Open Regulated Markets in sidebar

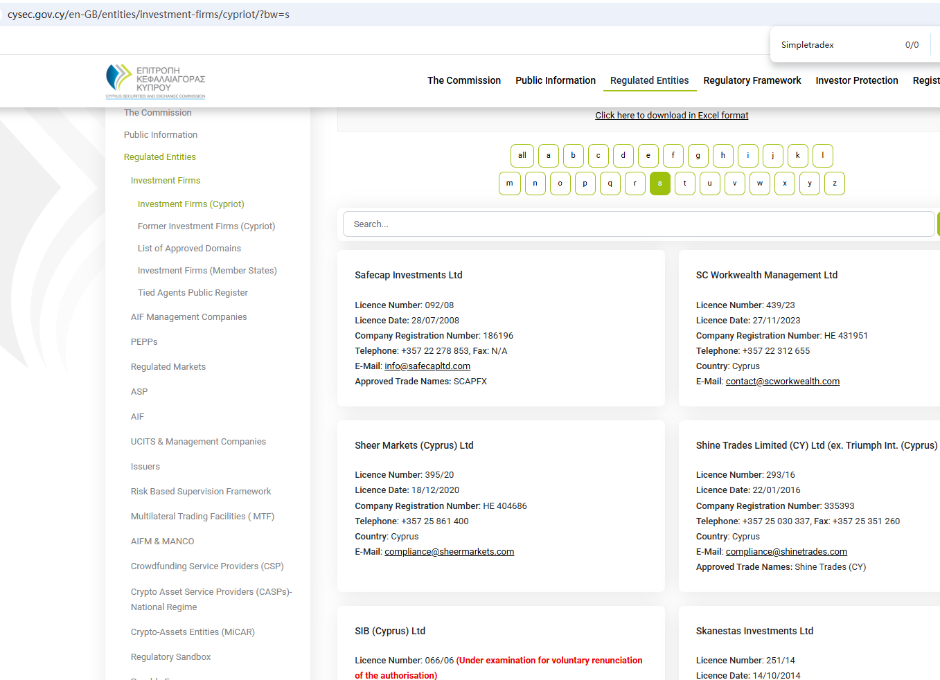pos(168,367)
